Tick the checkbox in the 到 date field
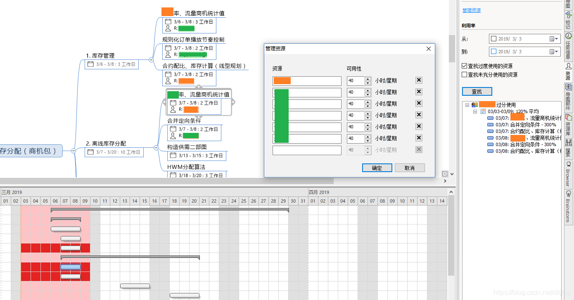 pyautogui.click(x=493, y=52)
